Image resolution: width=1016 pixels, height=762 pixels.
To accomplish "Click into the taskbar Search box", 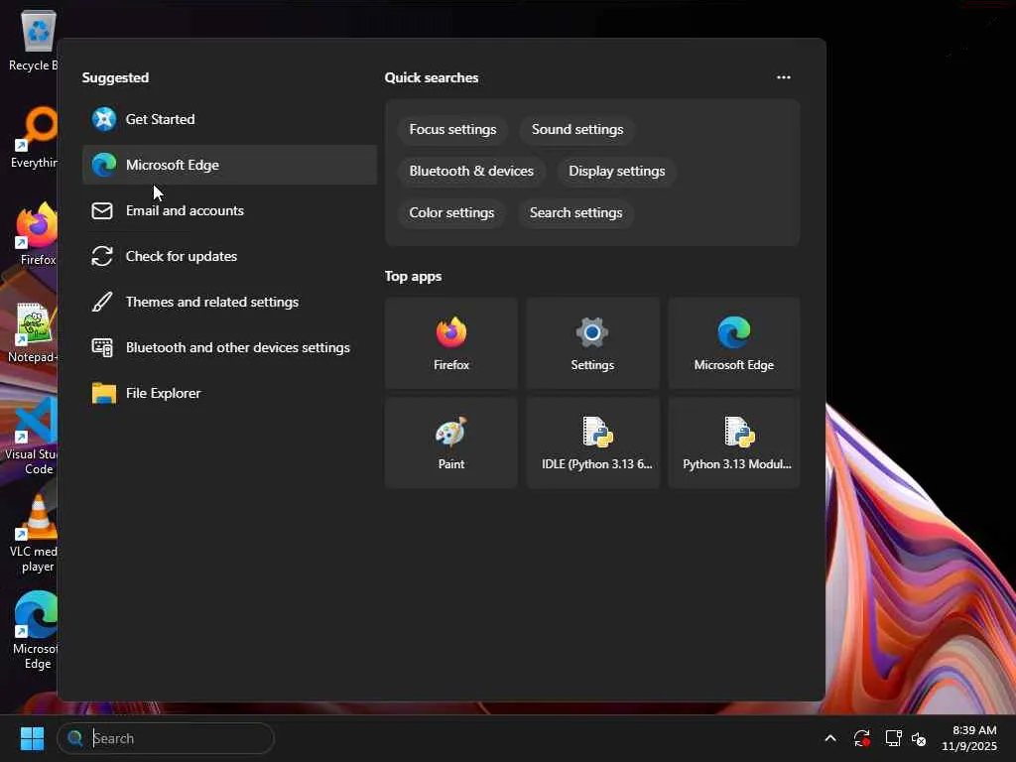I will pyautogui.click(x=166, y=738).
